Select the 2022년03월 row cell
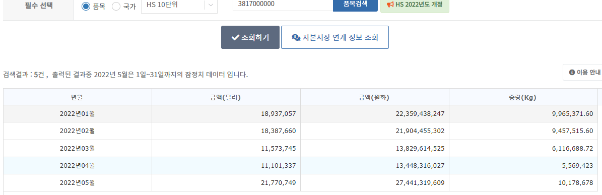 [x=78, y=148]
